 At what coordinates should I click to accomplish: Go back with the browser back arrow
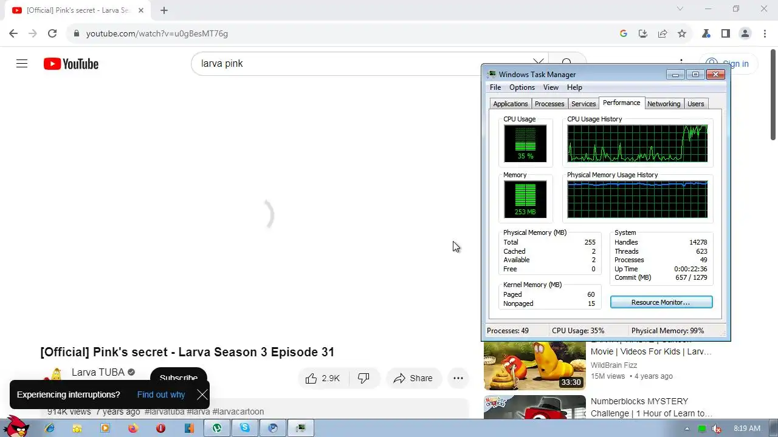pos(13,33)
